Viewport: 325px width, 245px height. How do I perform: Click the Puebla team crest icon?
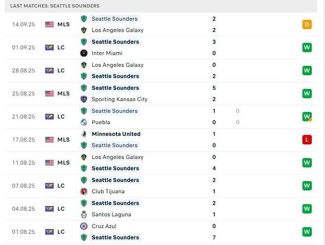(84, 122)
